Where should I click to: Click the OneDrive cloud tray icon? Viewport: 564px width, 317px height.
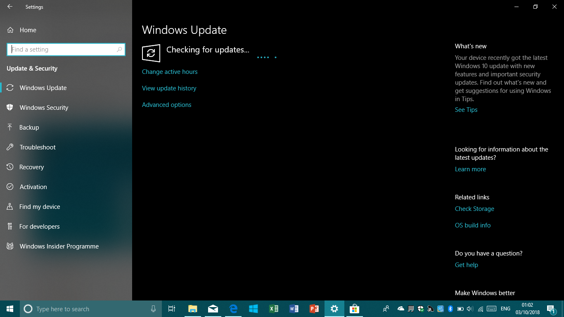400,309
